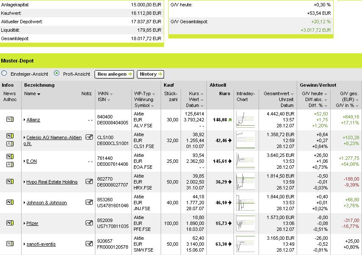
Task: Sort by Diff. % column arrow
Action: pyautogui.click(x=326, y=106)
